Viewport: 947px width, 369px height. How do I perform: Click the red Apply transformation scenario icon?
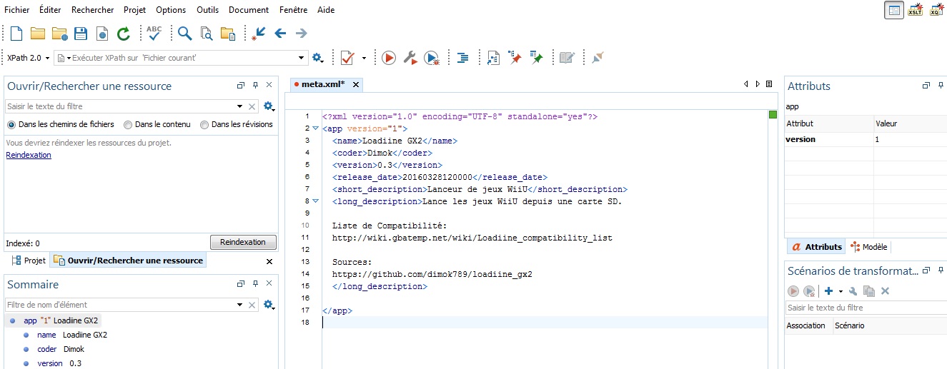[388, 58]
